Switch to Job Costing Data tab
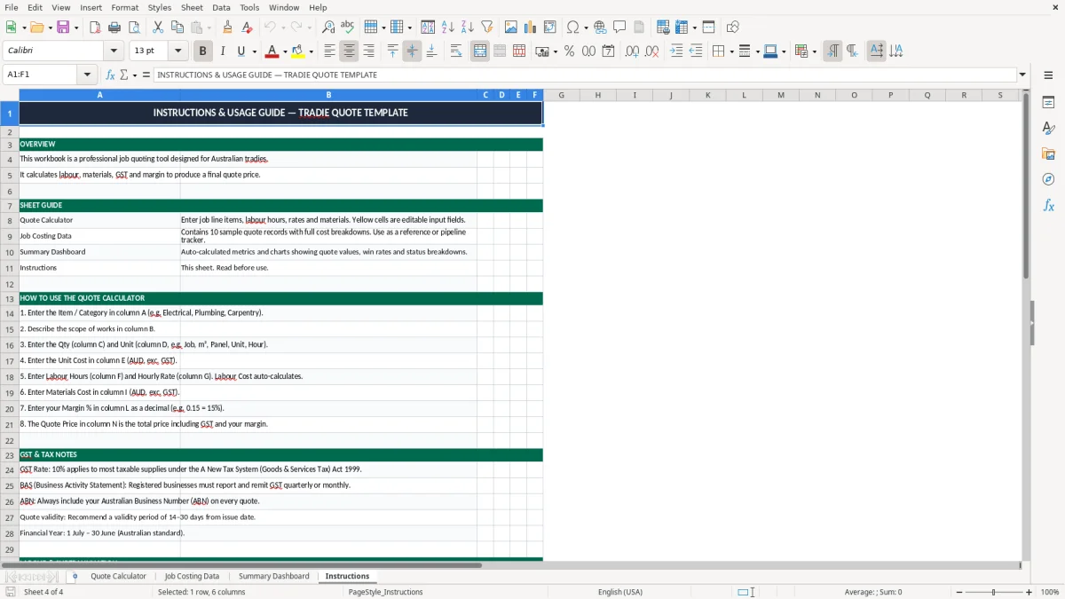This screenshot has height=599, width=1065. tap(192, 576)
